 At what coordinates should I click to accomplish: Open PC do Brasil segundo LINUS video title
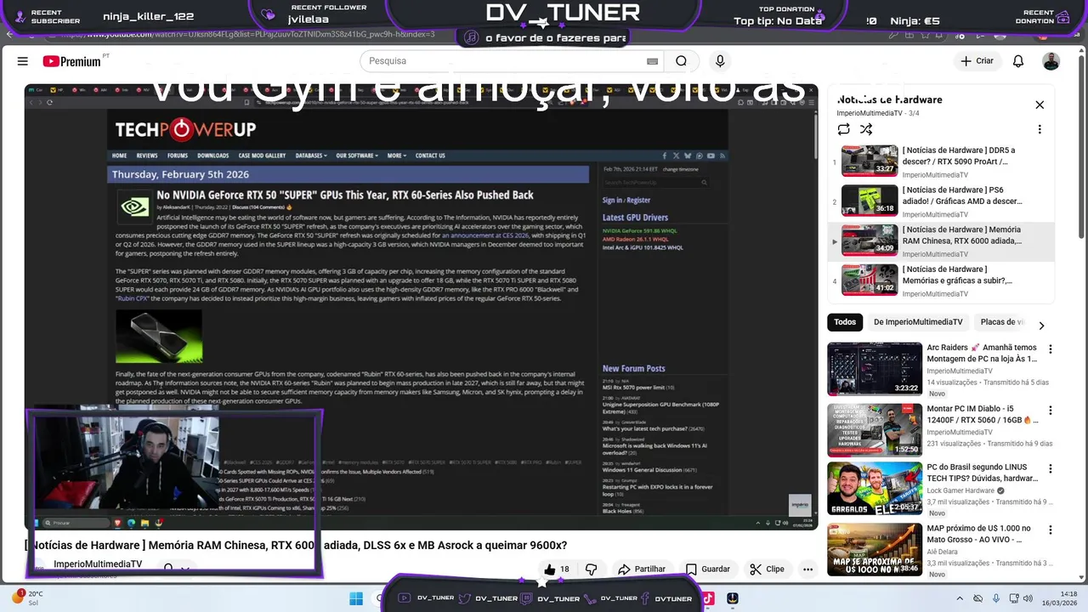click(982, 473)
